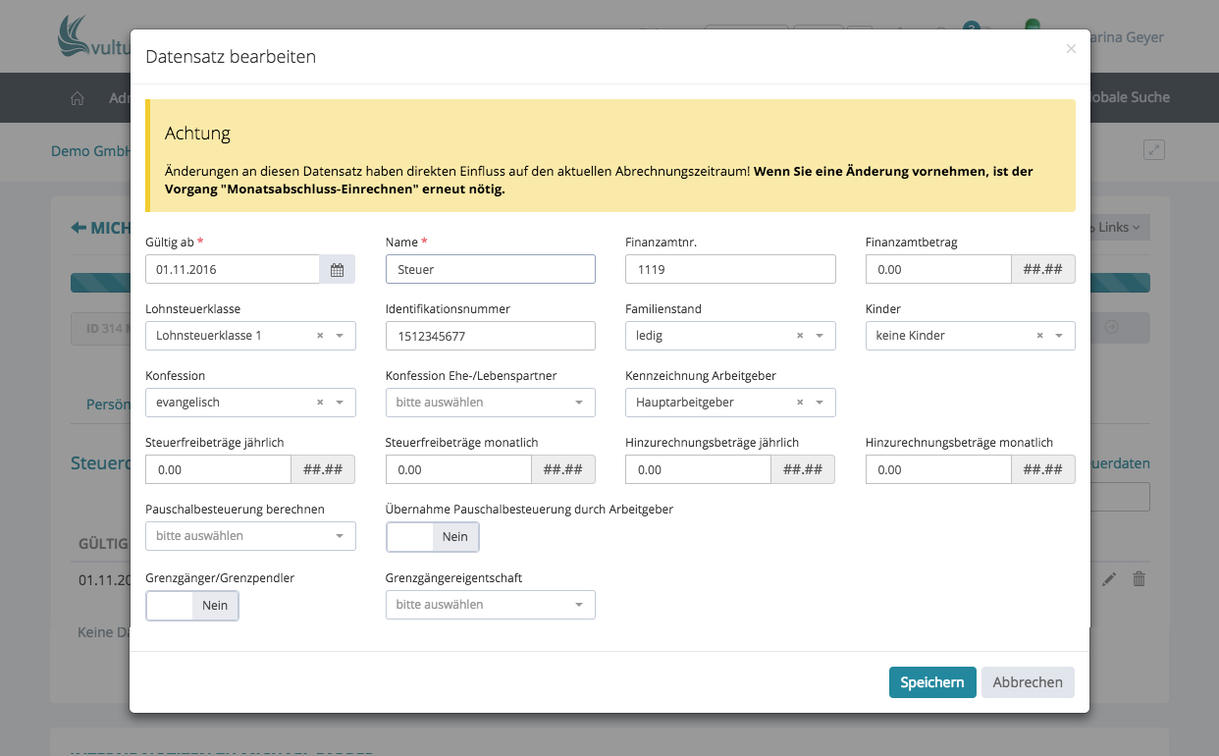Focus the Finanzamtnr. input field
This screenshot has width=1219, height=756.
(729, 269)
